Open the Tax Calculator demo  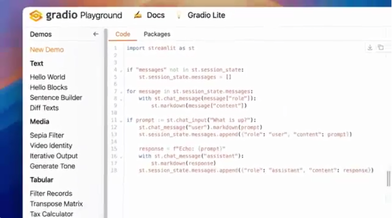point(52,214)
